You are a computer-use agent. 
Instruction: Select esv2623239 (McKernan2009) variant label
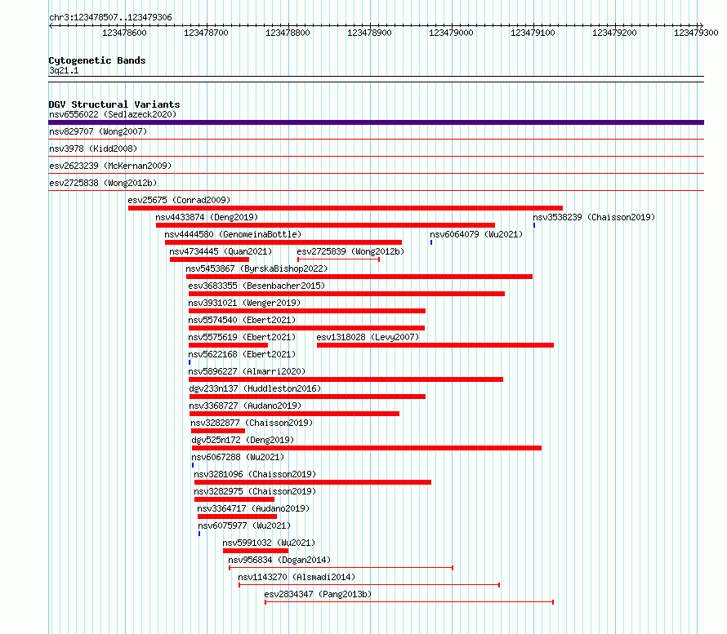point(110,166)
